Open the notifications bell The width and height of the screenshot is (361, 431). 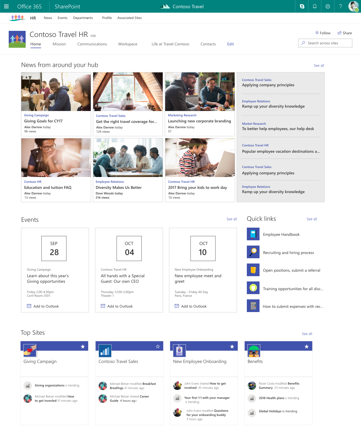(315, 6)
